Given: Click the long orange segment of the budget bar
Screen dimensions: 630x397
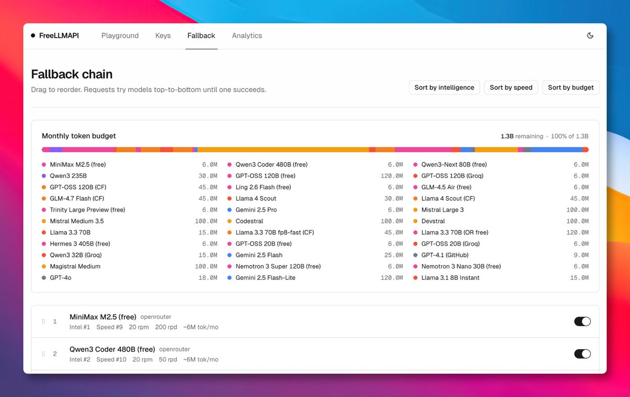Looking at the screenshot, I should click(x=283, y=150).
